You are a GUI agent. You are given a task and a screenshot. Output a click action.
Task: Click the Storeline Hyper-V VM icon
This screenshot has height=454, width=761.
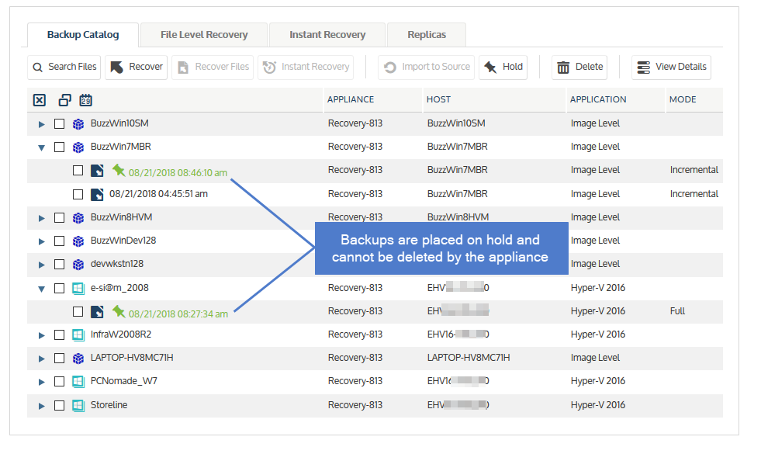tap(78, 405)
